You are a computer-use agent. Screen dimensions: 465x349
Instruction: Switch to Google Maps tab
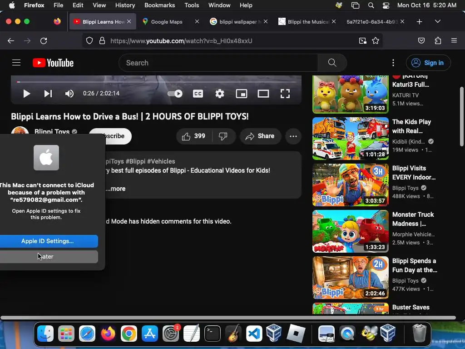click(167, 22)
